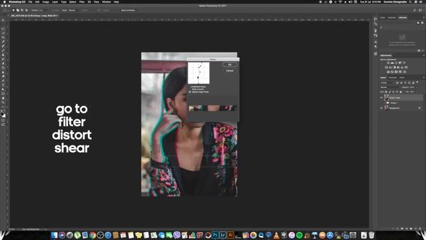Viewport: 426px width, 240px height.
Task: Select Wrap Around in Shear dialog
Action: click(198, 89)
